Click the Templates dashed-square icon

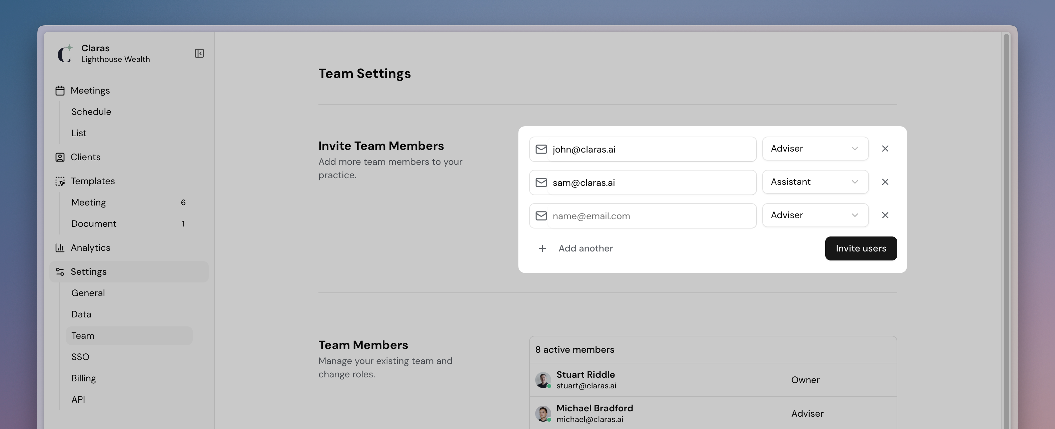[x=60, y=181]
